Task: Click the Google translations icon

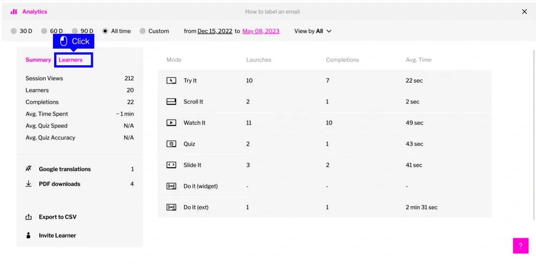Action: [28, 169]
